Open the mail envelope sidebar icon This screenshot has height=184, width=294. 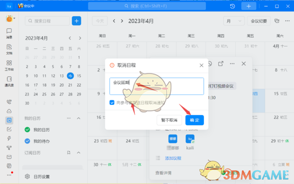point(9,157)
